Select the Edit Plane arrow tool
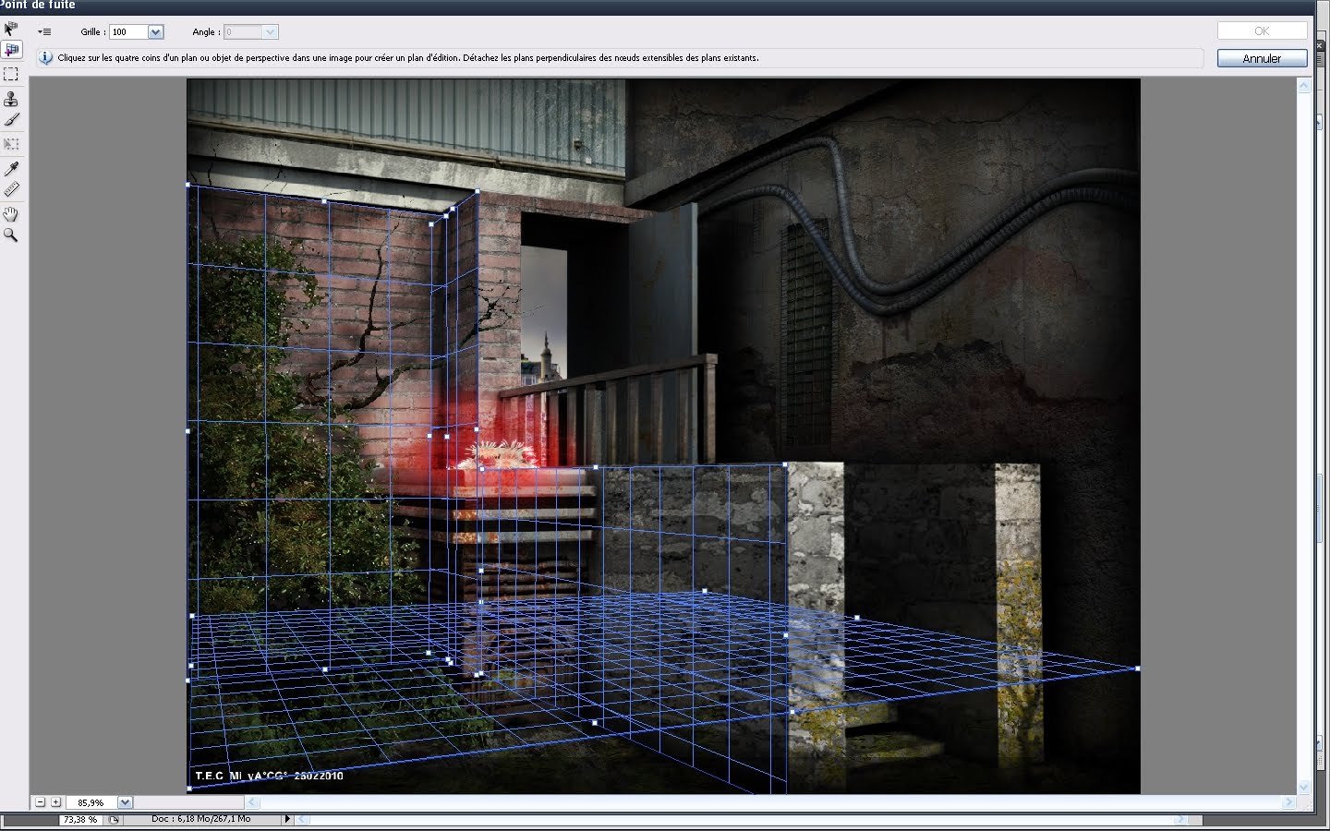Image resolution: width=1330 pixels, height=831 pixels. [x=11, y=29]
